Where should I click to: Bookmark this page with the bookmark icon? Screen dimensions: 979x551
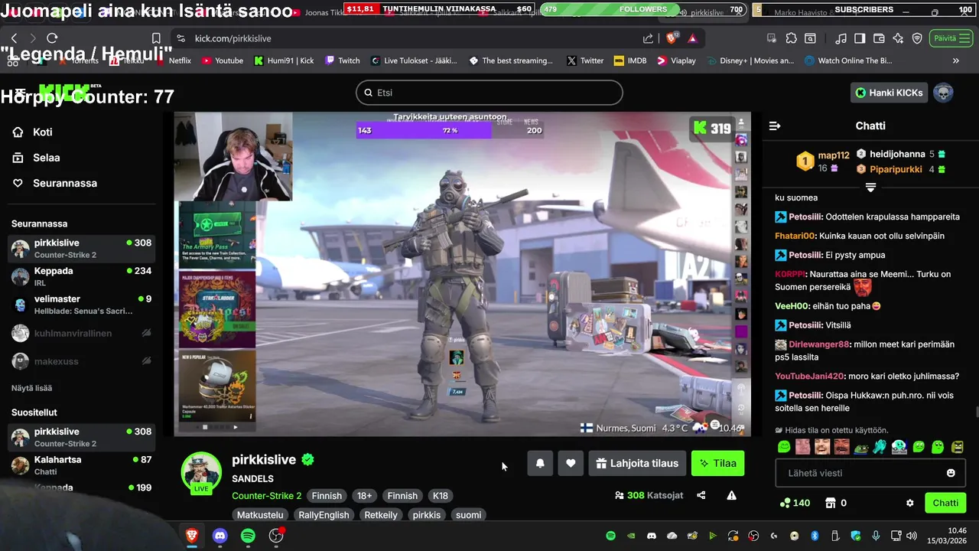[x=156, y=38]
